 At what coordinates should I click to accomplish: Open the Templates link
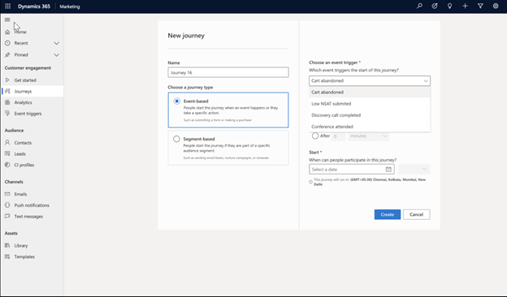pyautogui.click(x=24, y=256)
